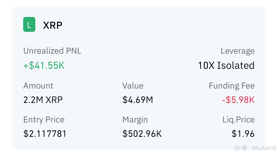
Task: Click the Value label
Action: point(133,86)
